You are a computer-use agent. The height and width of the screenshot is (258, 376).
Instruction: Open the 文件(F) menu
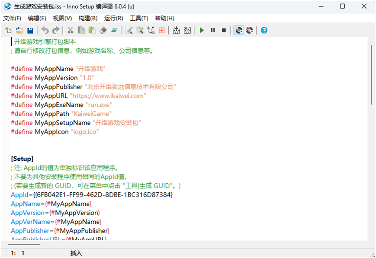point(12,19)
